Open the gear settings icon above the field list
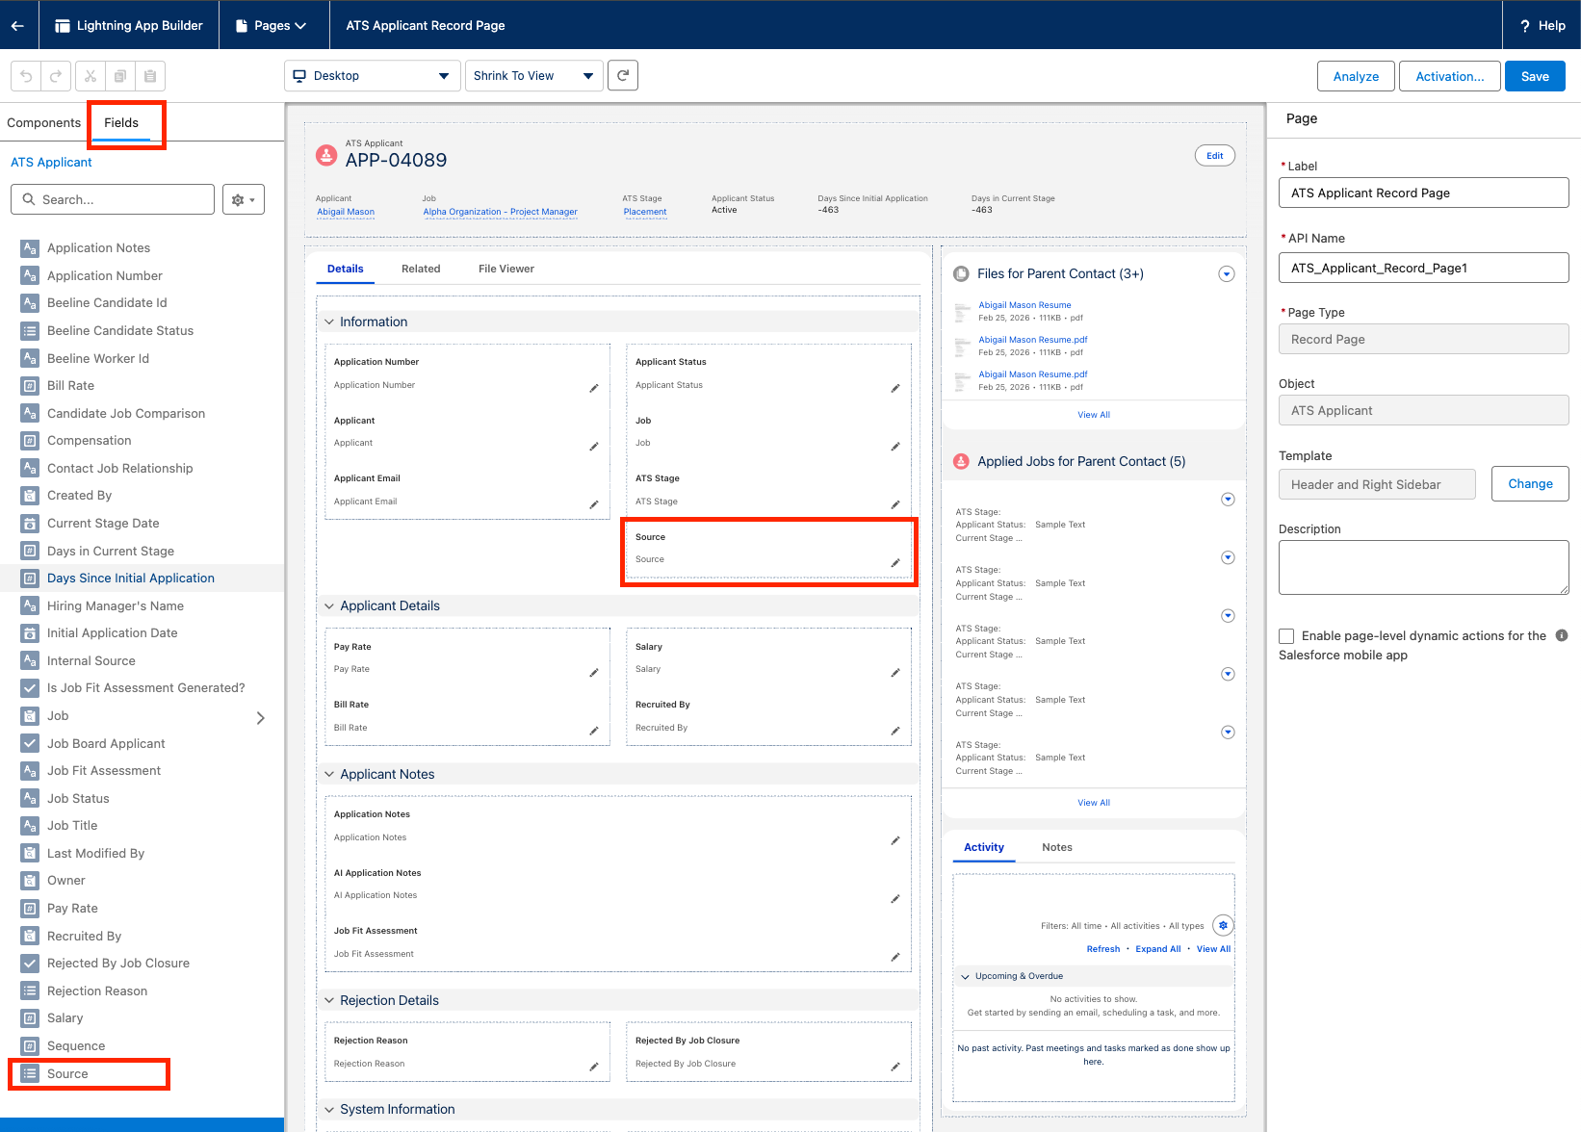The image size is (1581, 1132). (x=243, y=199)
